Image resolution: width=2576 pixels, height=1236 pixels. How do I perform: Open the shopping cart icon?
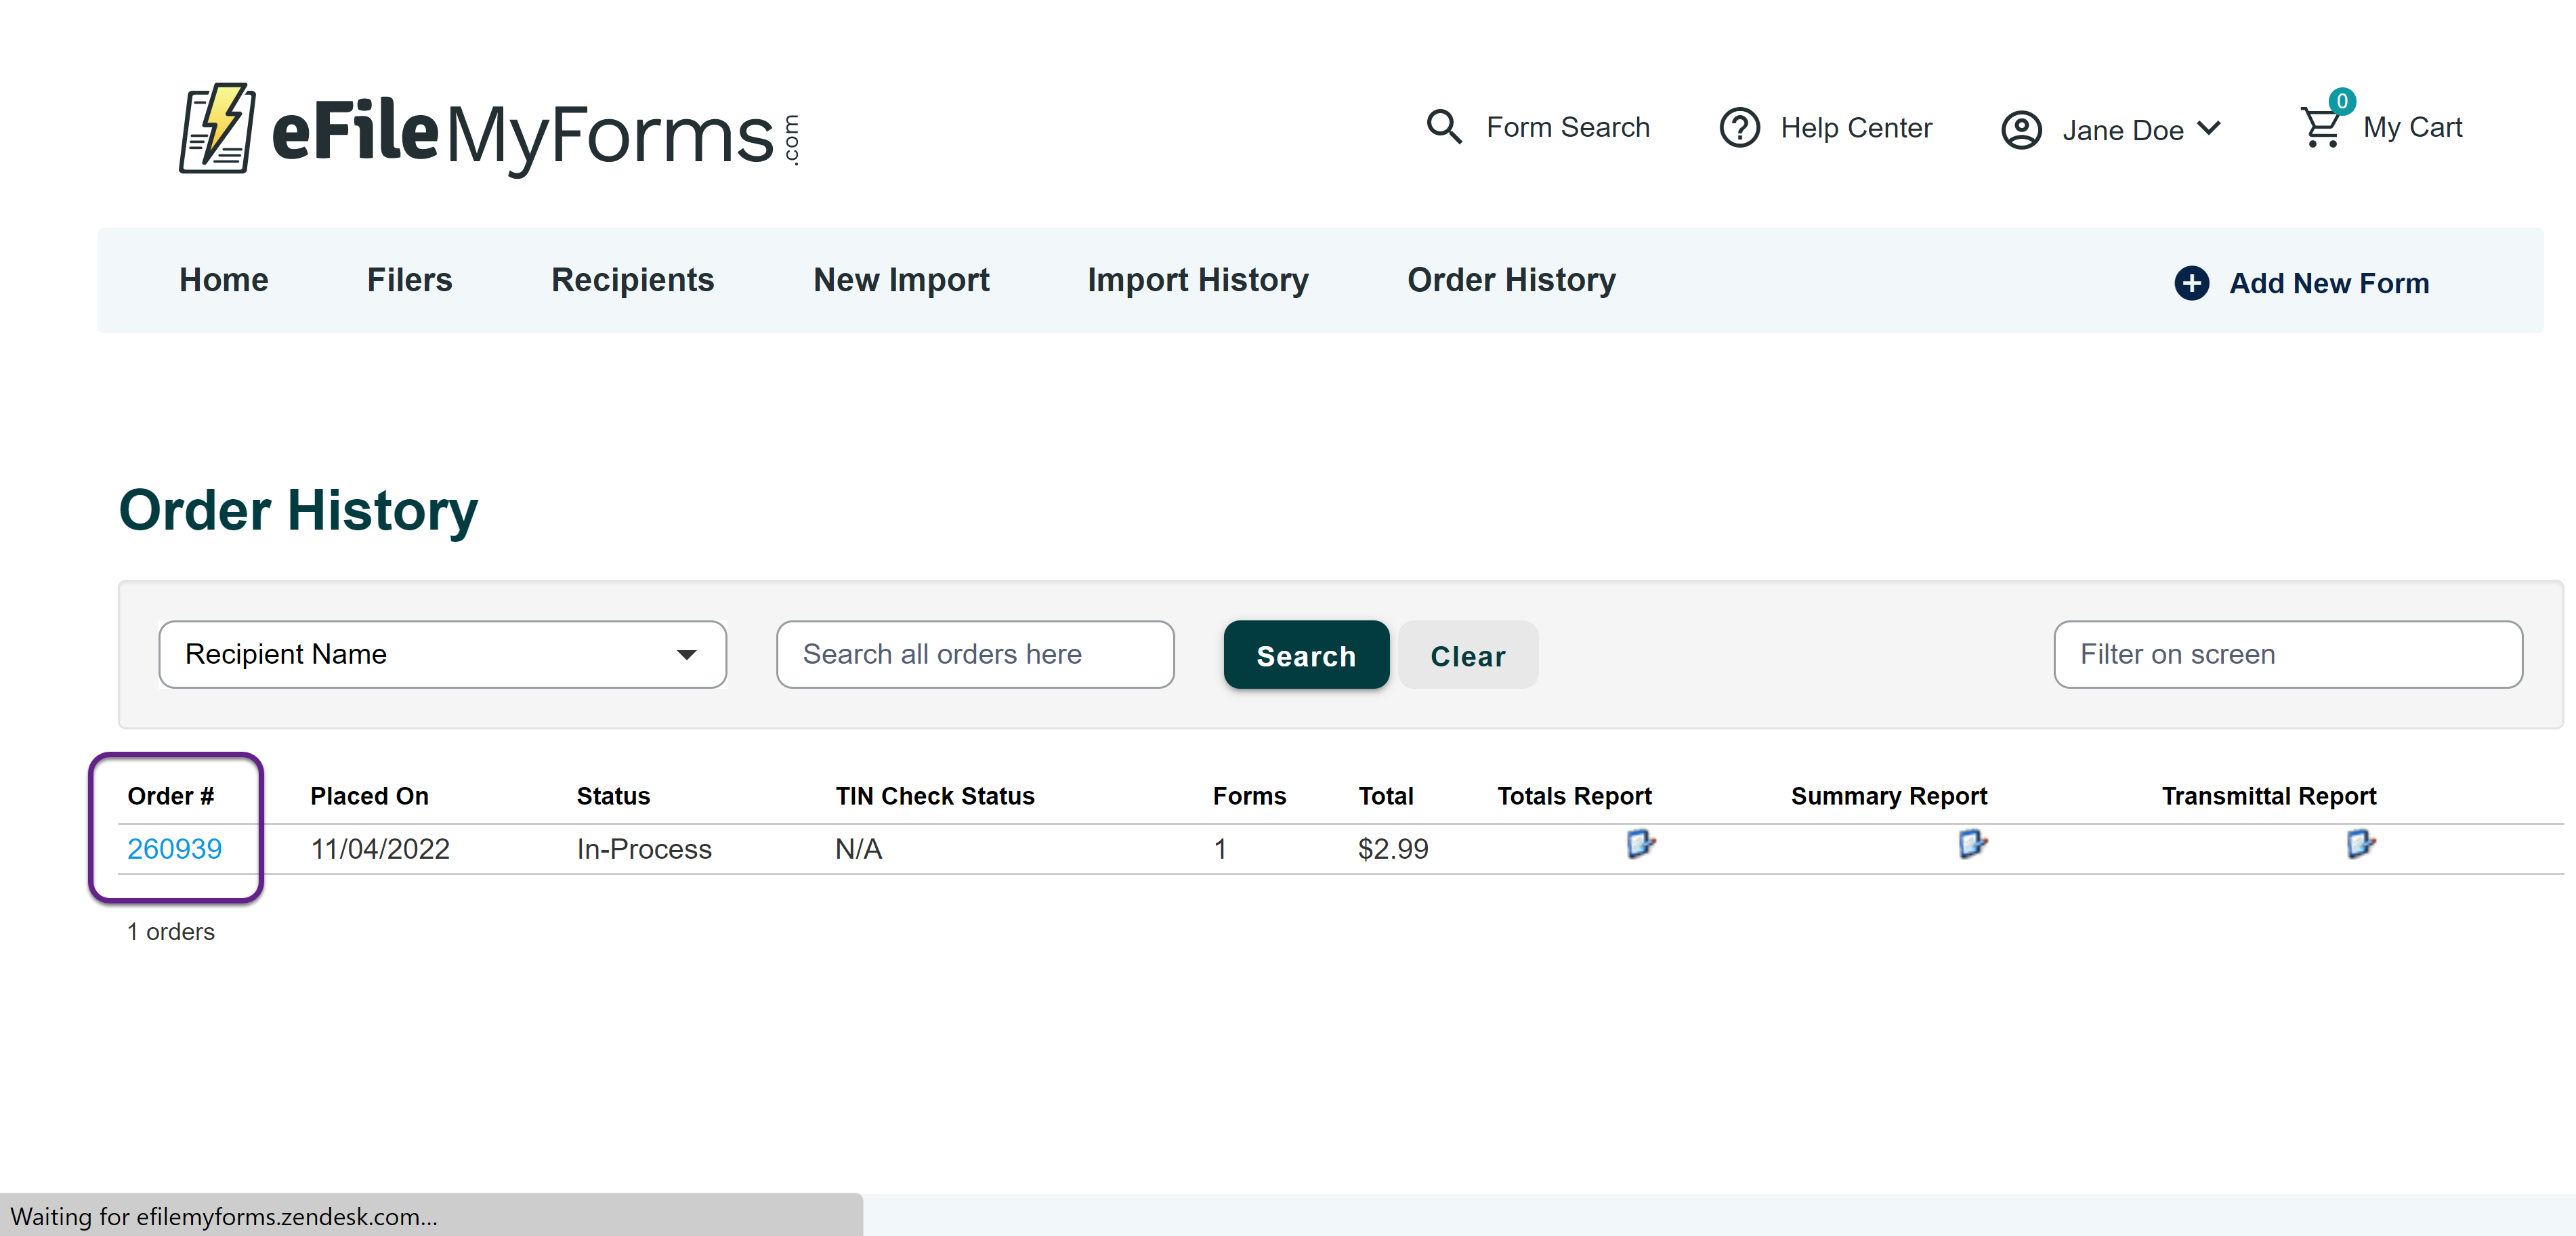click(2321, 127)
